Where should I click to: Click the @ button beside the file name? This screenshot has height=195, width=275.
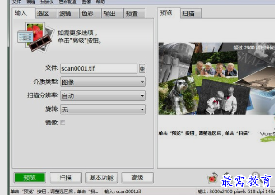142,68
